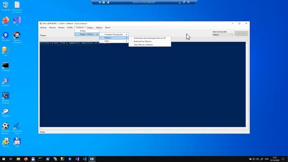Expand the Instance submenu entry
Viewport: 288px width, 162px height.
[x=114, y=38]
